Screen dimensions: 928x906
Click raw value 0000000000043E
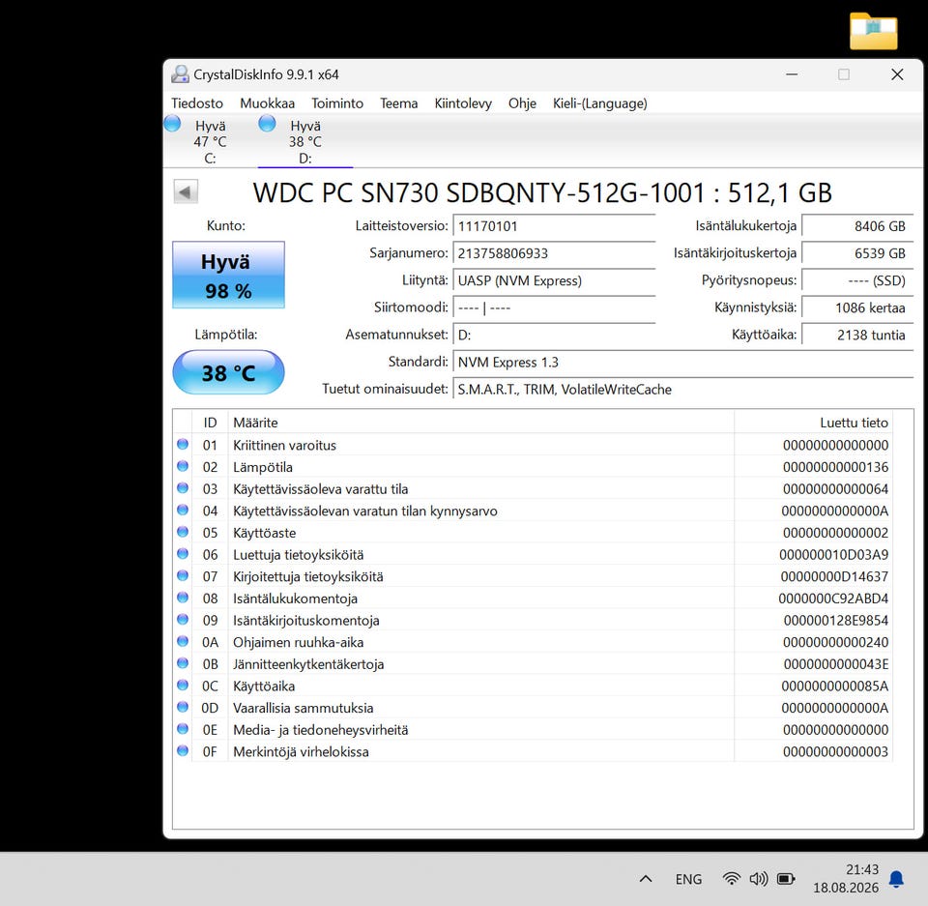click(835, 664)
